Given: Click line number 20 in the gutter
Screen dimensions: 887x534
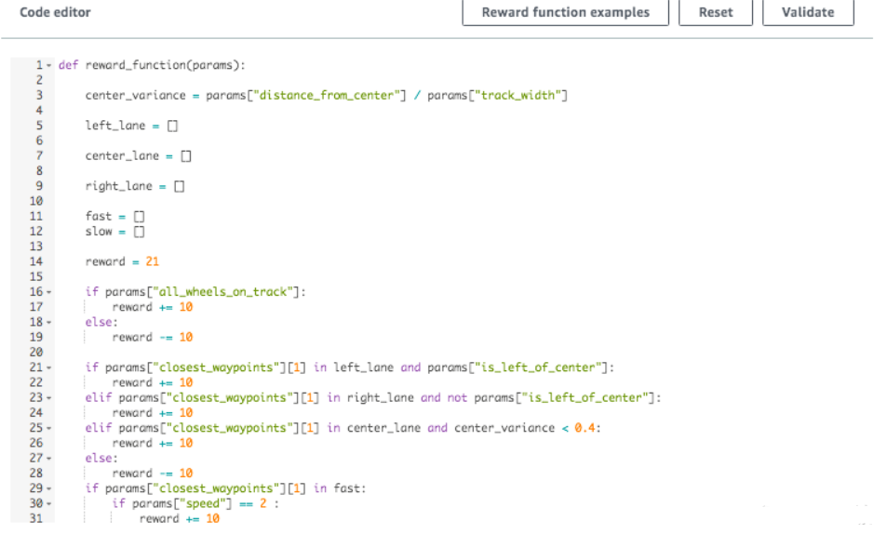Looking at the screenshot, I should tap(35, 352).
